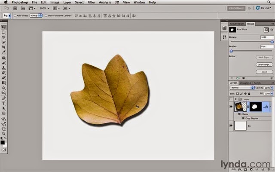Launch Mini Bridge from application bar
Image resolution: width=275 pixels, height=172 pixels.
pyautogui.click(x=23, y=8)
